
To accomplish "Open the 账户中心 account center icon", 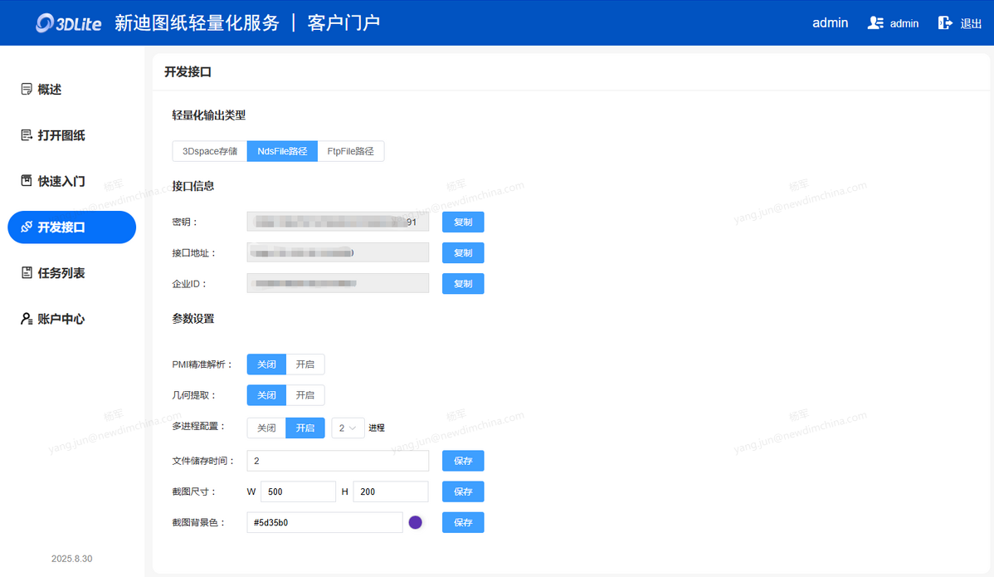I will [x=27, y=319].
